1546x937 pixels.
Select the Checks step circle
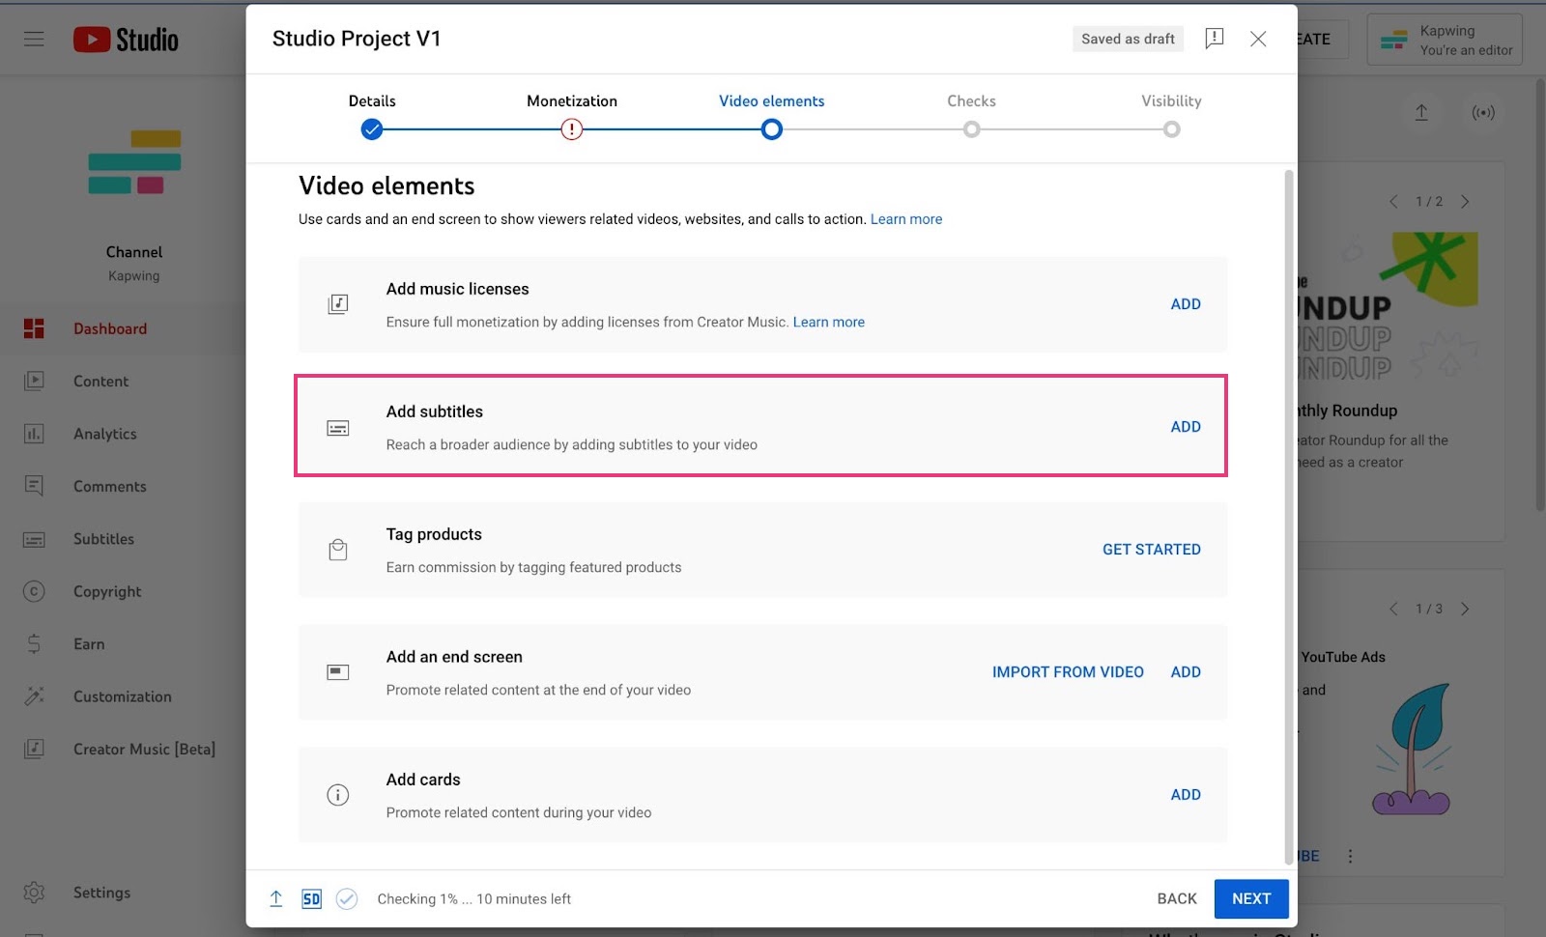pos(971,129)
